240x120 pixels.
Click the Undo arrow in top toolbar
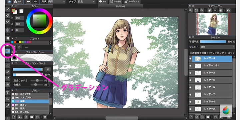pos(28,2)
